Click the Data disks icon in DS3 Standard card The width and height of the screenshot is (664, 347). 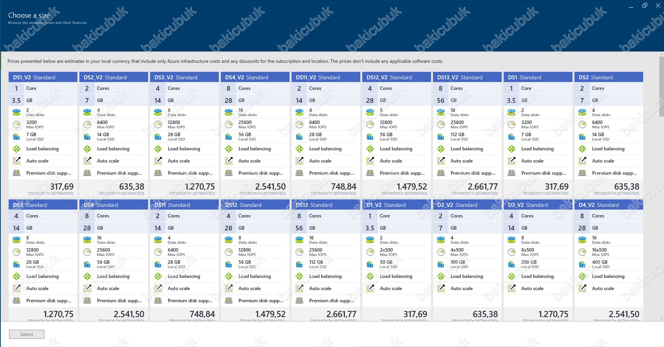[17, 240]
